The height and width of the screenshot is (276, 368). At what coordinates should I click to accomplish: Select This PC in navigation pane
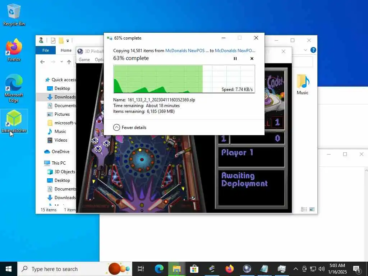click(x=55, y=163)
